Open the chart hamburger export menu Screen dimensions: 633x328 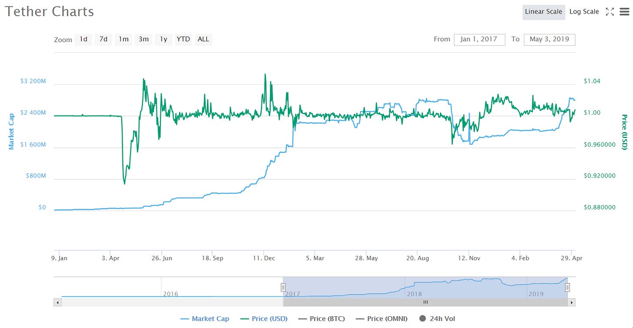tap(624, 12)
